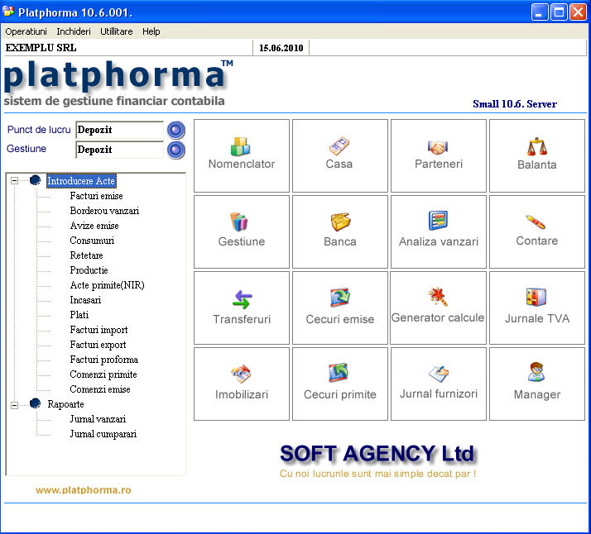Select Acte primite(NIR) tree item

point(107,285)
